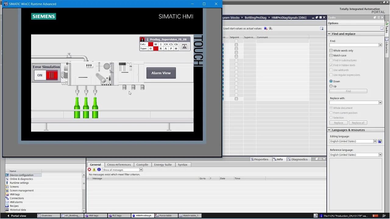Open the alarm indicator icon in ProDiag overview

[184, 47]
